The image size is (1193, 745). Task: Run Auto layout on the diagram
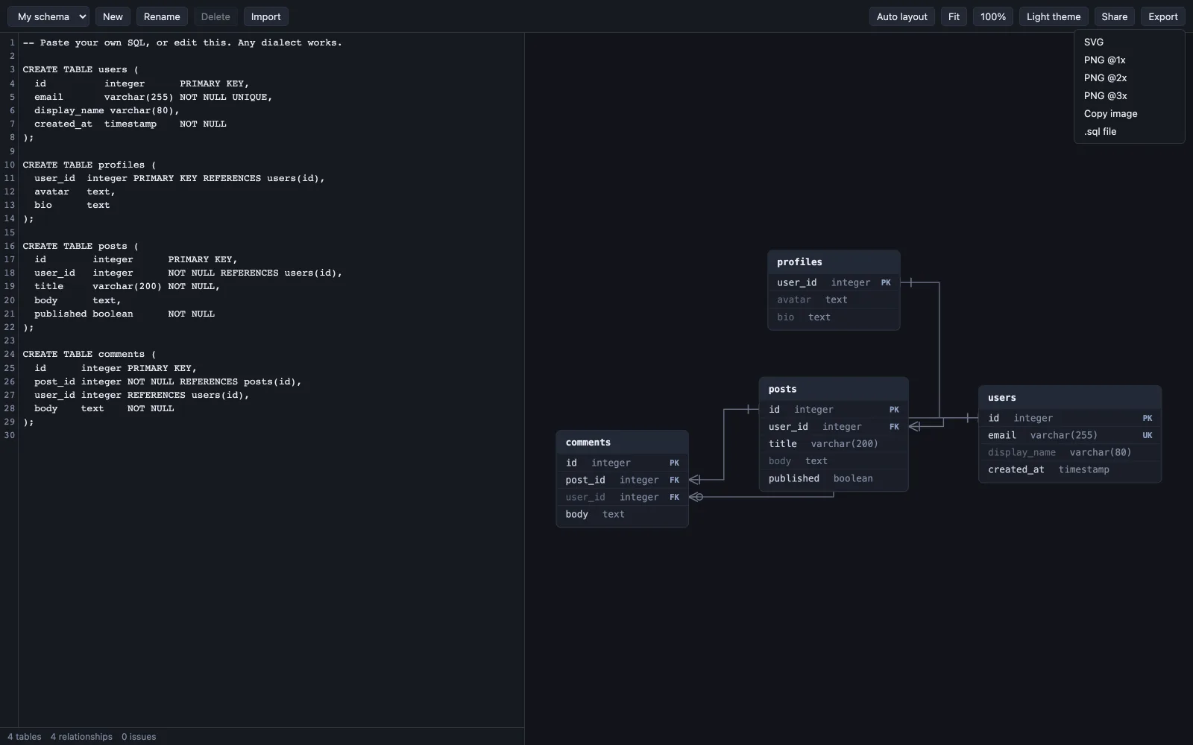[x=901, y=16]
